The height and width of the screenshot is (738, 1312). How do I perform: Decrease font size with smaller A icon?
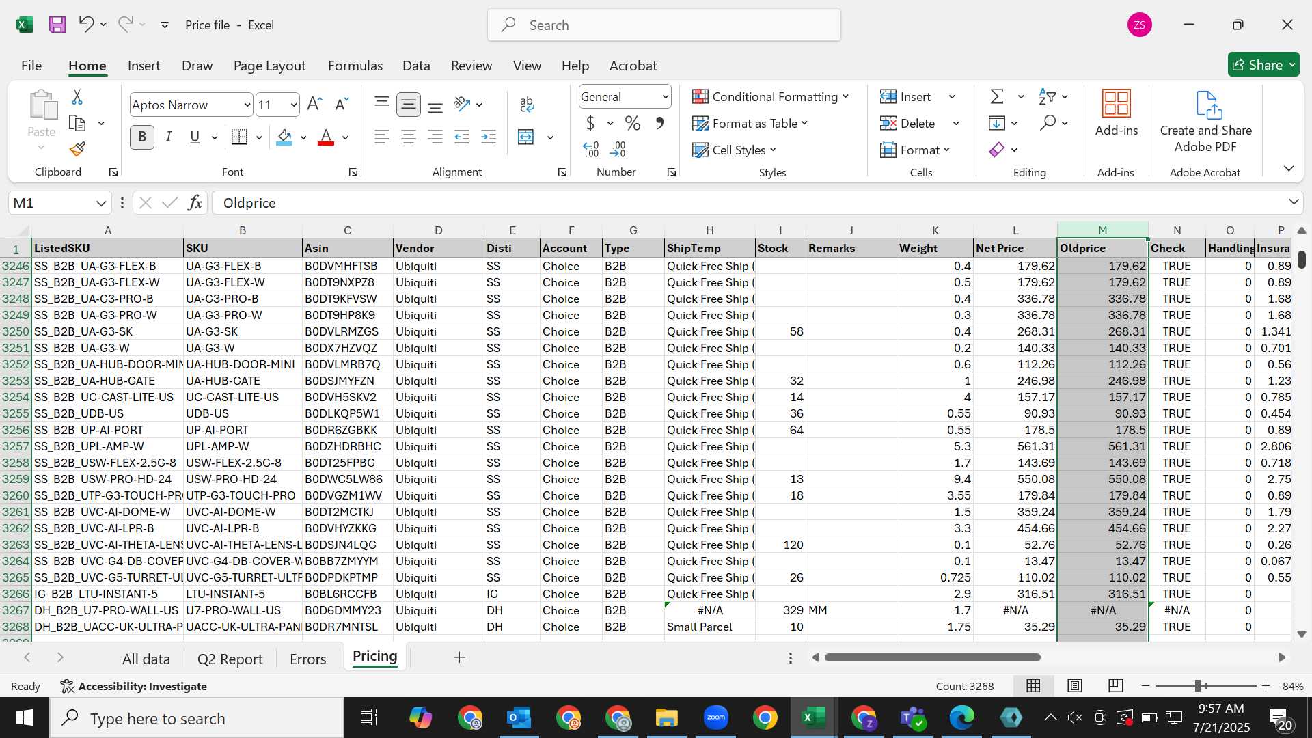pyautogui.click(x=342, y=104)
